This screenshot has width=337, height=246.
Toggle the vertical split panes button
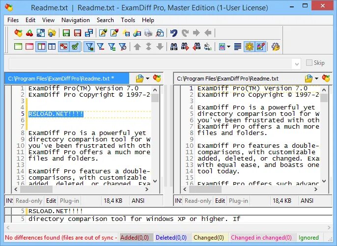click(x=41, y=47)
